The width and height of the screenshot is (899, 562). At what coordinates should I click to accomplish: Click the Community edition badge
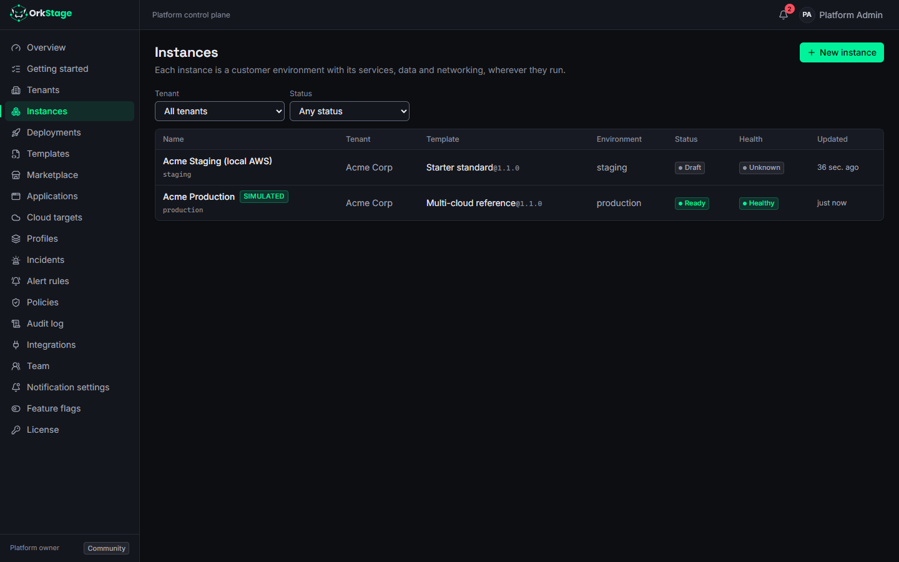click(106, 548)
